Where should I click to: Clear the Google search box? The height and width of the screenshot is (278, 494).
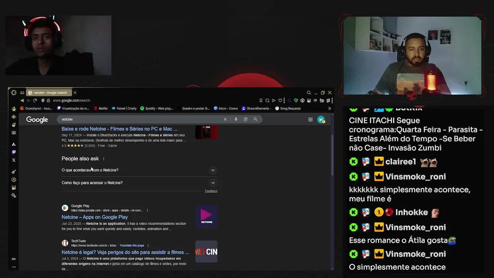tap(225, 119)
